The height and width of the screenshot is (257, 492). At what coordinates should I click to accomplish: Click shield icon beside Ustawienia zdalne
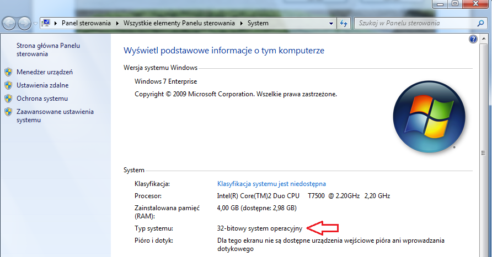pyautogui.click(x=8, y=85)
